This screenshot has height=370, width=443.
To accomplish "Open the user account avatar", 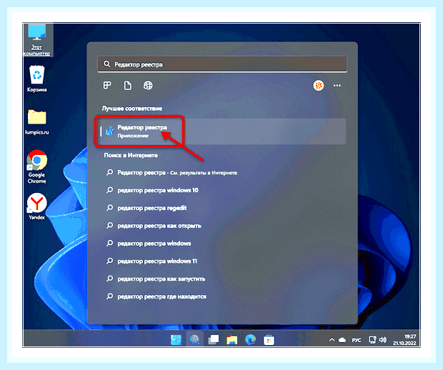I will [319, 85].
